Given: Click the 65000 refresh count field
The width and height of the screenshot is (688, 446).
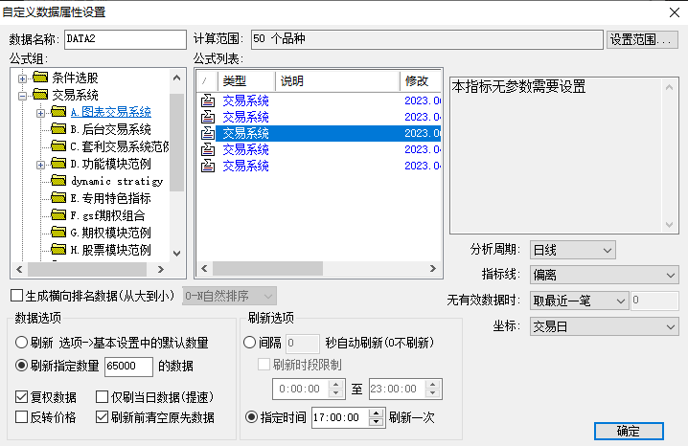Looking at the screenshot, I should pyautogui.click(x=128, y=367).
